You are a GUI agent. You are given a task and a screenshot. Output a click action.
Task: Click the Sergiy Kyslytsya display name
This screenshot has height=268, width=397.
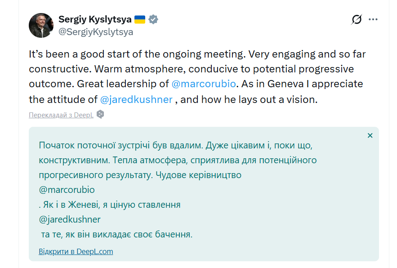[x=95, y=19]
